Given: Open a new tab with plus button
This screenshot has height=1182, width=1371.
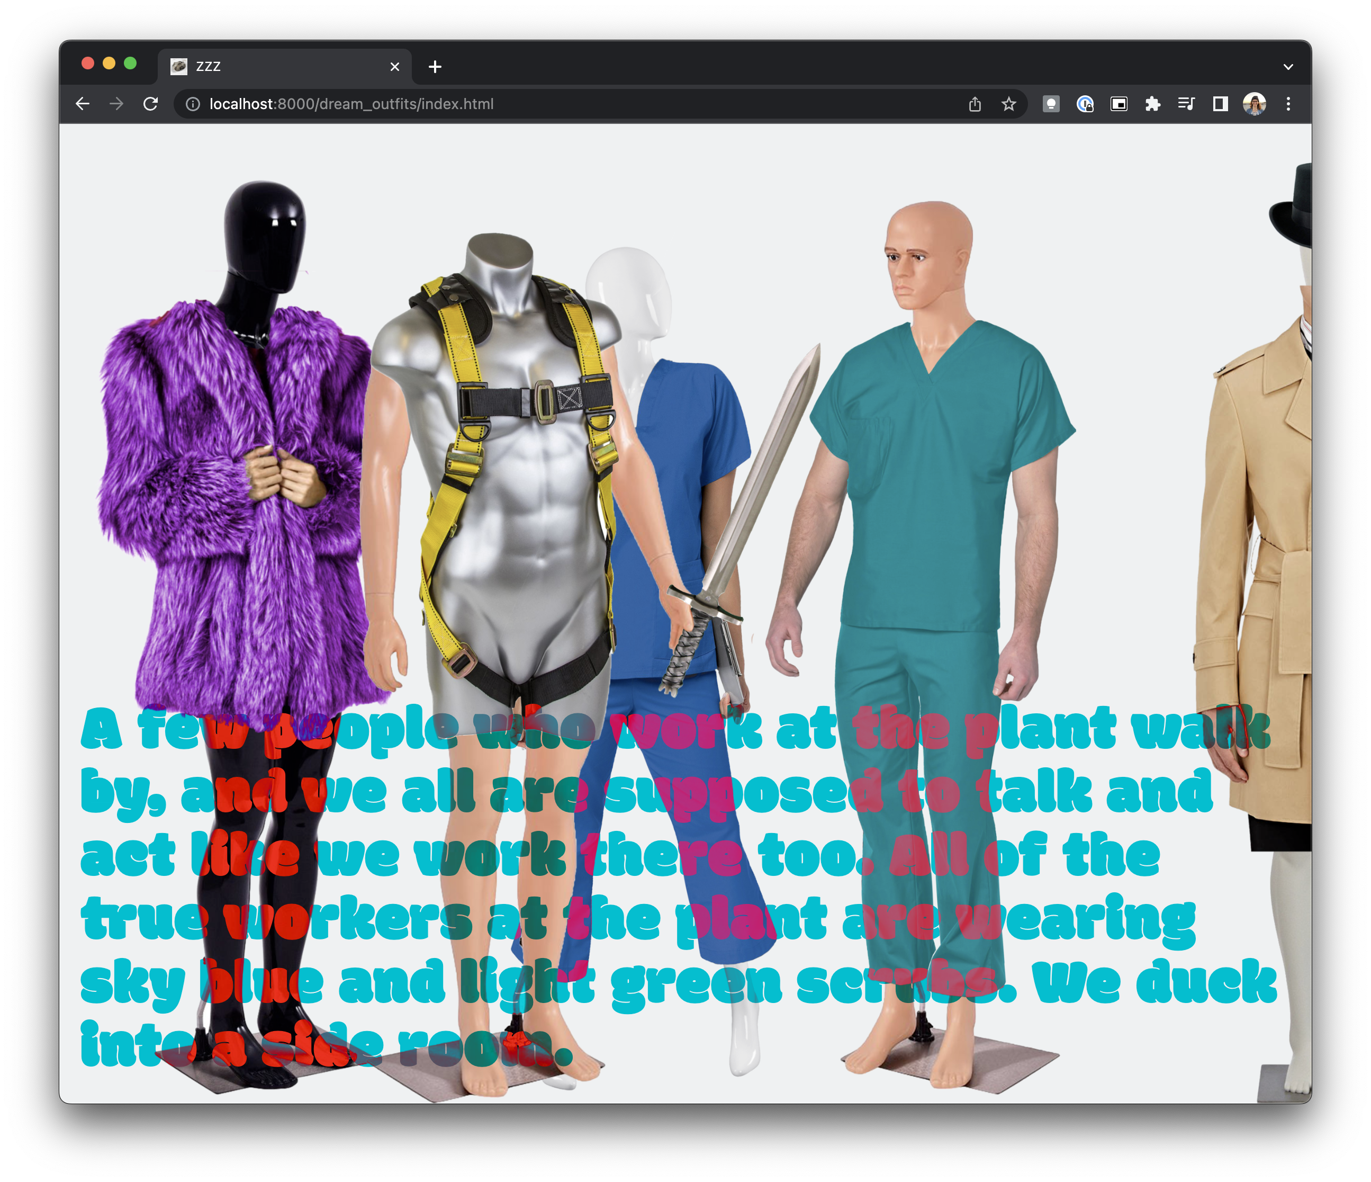Looking at the screenshot, I should [x=435, y=66].
